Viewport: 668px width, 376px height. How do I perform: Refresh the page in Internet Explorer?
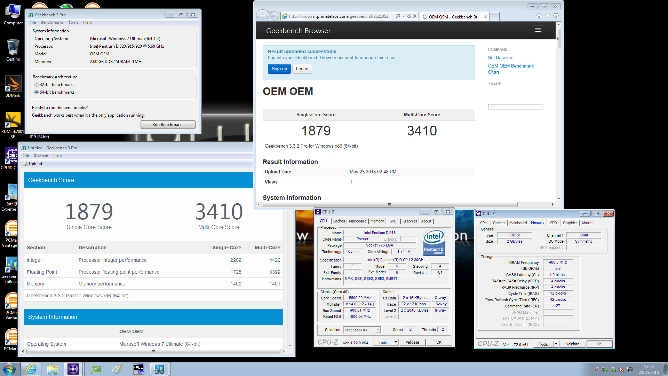point(409,16)
